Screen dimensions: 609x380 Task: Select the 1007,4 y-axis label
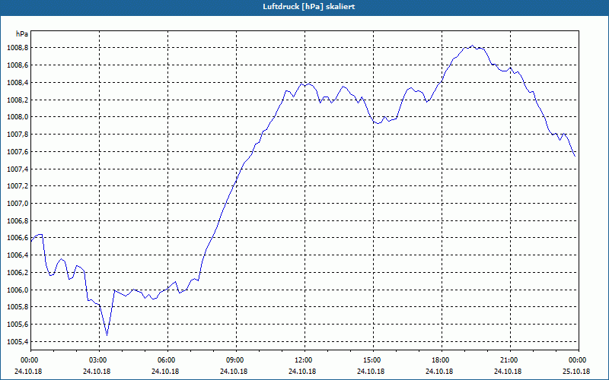click(17, 169)
